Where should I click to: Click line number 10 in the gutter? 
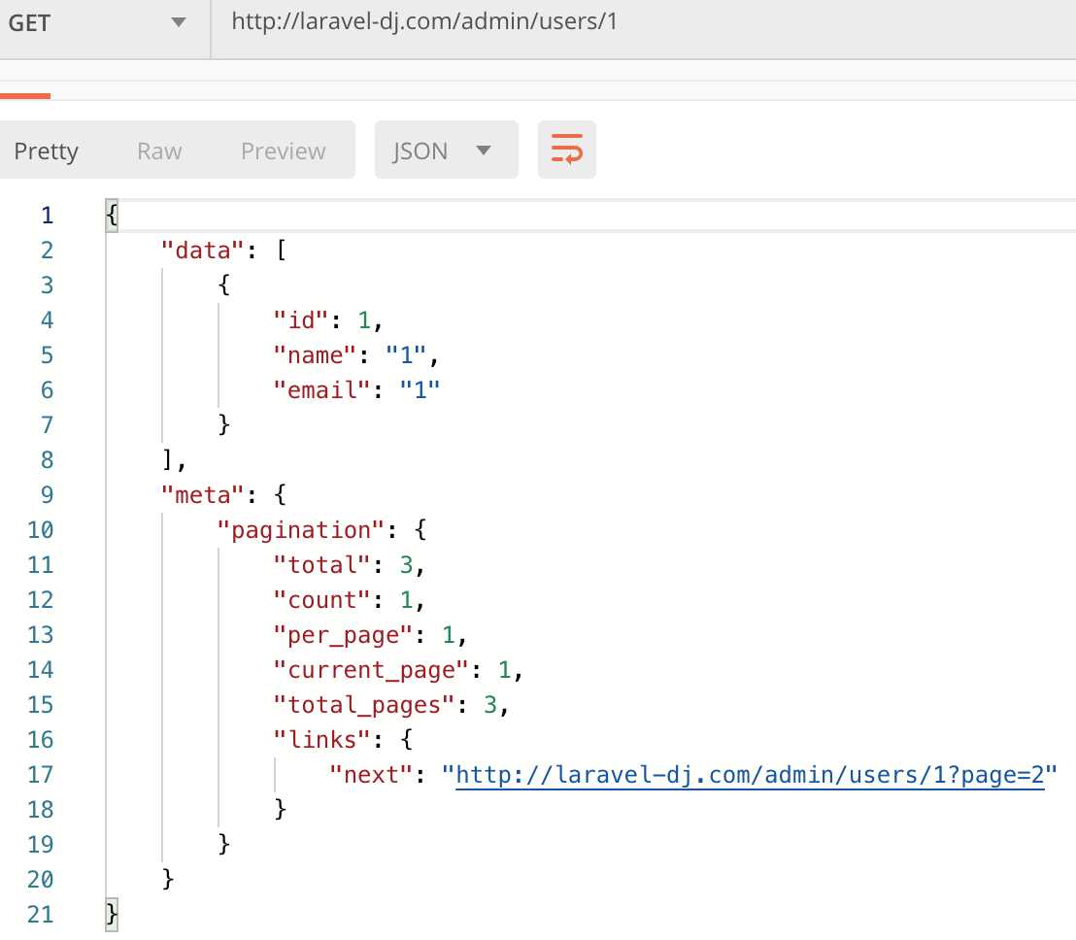40,529
